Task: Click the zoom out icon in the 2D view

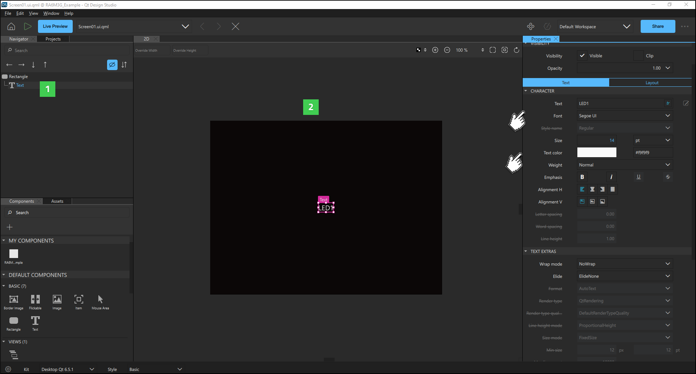Action: pos(447,50)
